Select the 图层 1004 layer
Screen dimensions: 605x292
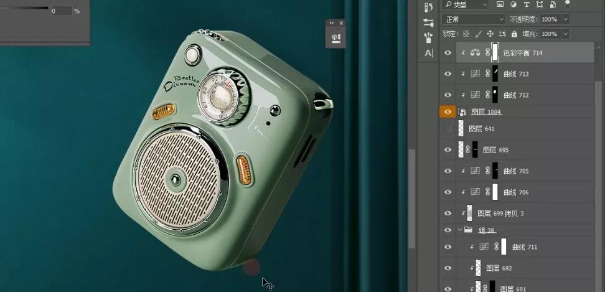(x=525, y=112)
